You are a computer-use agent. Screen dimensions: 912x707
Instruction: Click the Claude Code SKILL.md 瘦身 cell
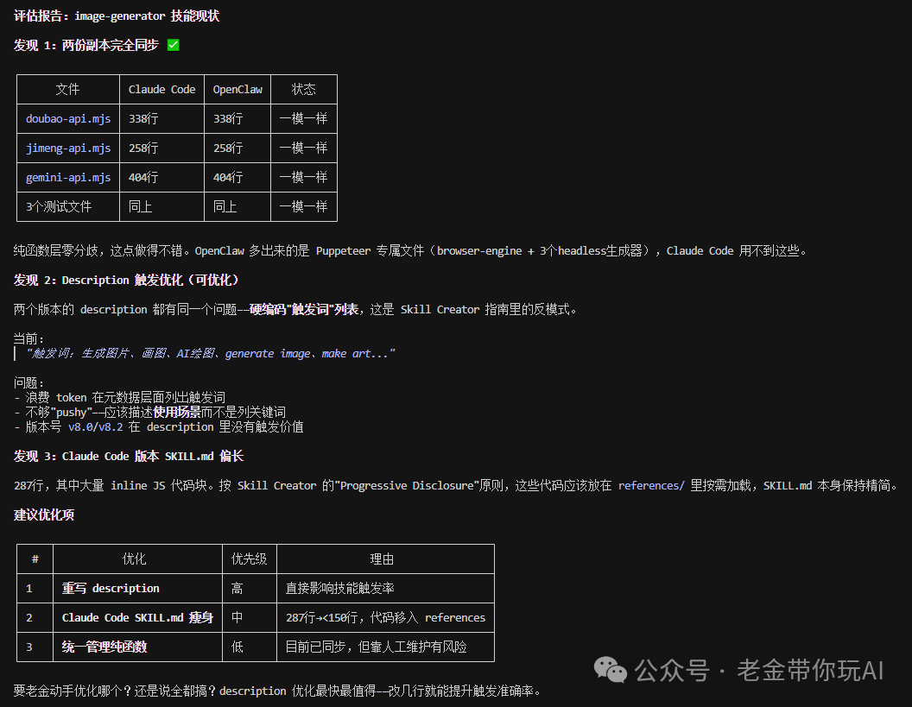tap(137, 617)
